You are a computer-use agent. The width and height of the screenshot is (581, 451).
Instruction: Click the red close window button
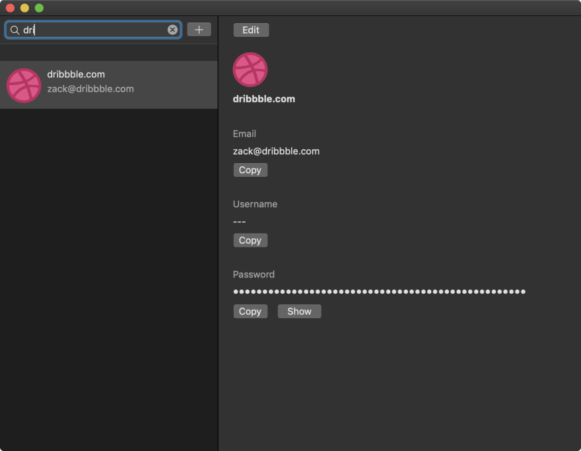(x=10, y=8)
